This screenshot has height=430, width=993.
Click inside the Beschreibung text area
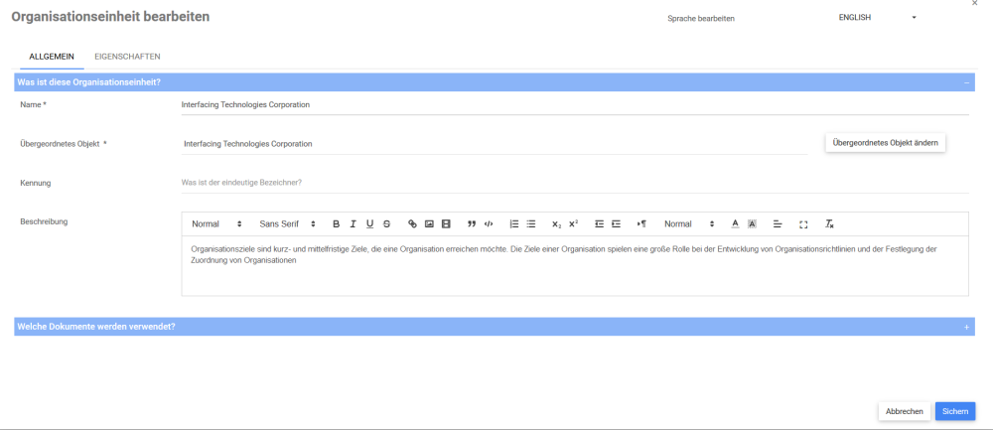click(x=575, y=266)
